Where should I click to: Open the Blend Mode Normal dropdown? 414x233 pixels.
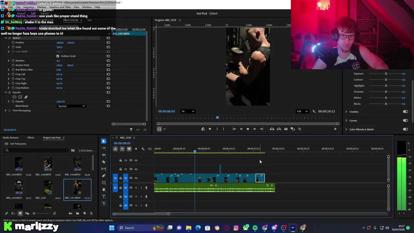coord(71,106)
